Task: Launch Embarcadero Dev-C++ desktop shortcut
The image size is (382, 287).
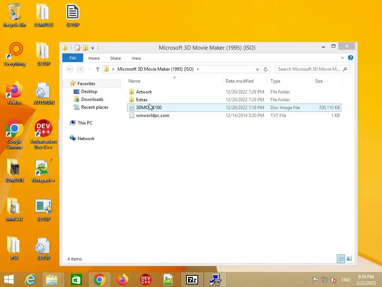Action: tap(43, 135)
